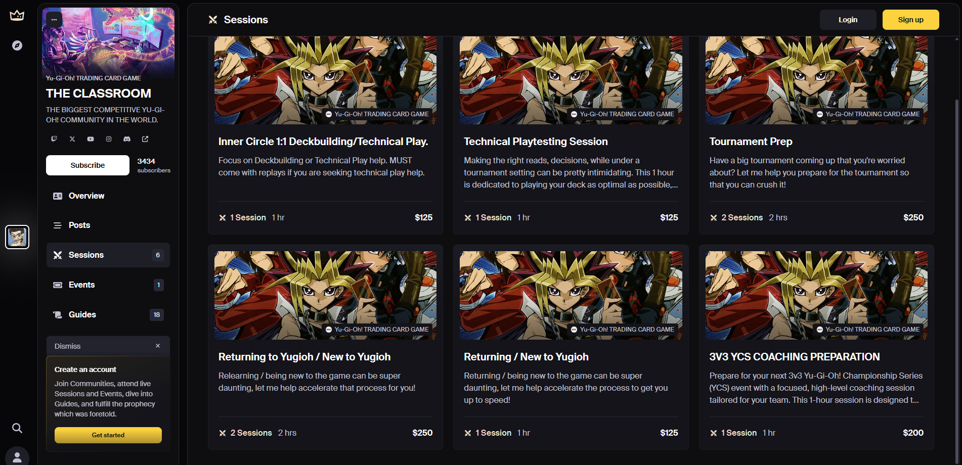Open the Guides section
Screen dimensions: 962x465
[108, 314]
